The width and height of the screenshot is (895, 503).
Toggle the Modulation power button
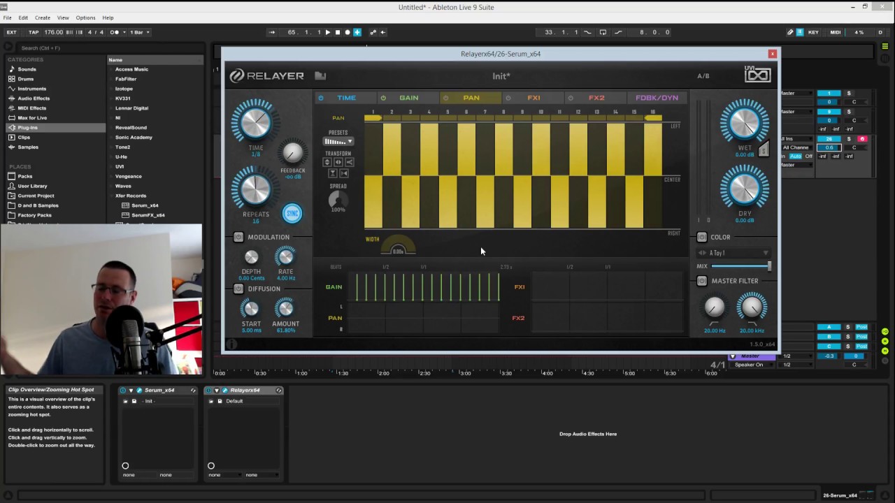click(238, 237)
